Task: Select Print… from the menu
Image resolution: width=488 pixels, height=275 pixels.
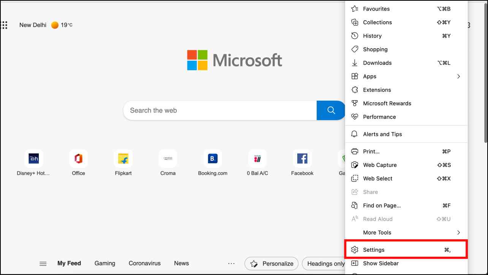Action: 406,152
